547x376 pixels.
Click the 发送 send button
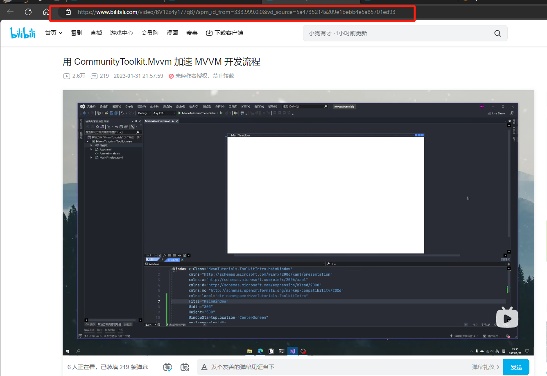(516, 367)
